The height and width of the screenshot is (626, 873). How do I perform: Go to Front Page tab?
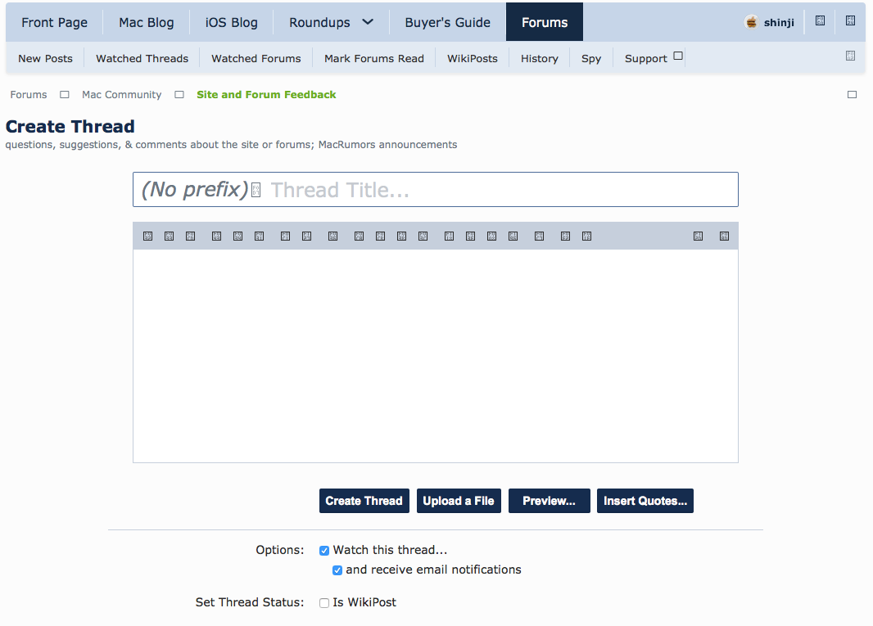click(55, 22)
